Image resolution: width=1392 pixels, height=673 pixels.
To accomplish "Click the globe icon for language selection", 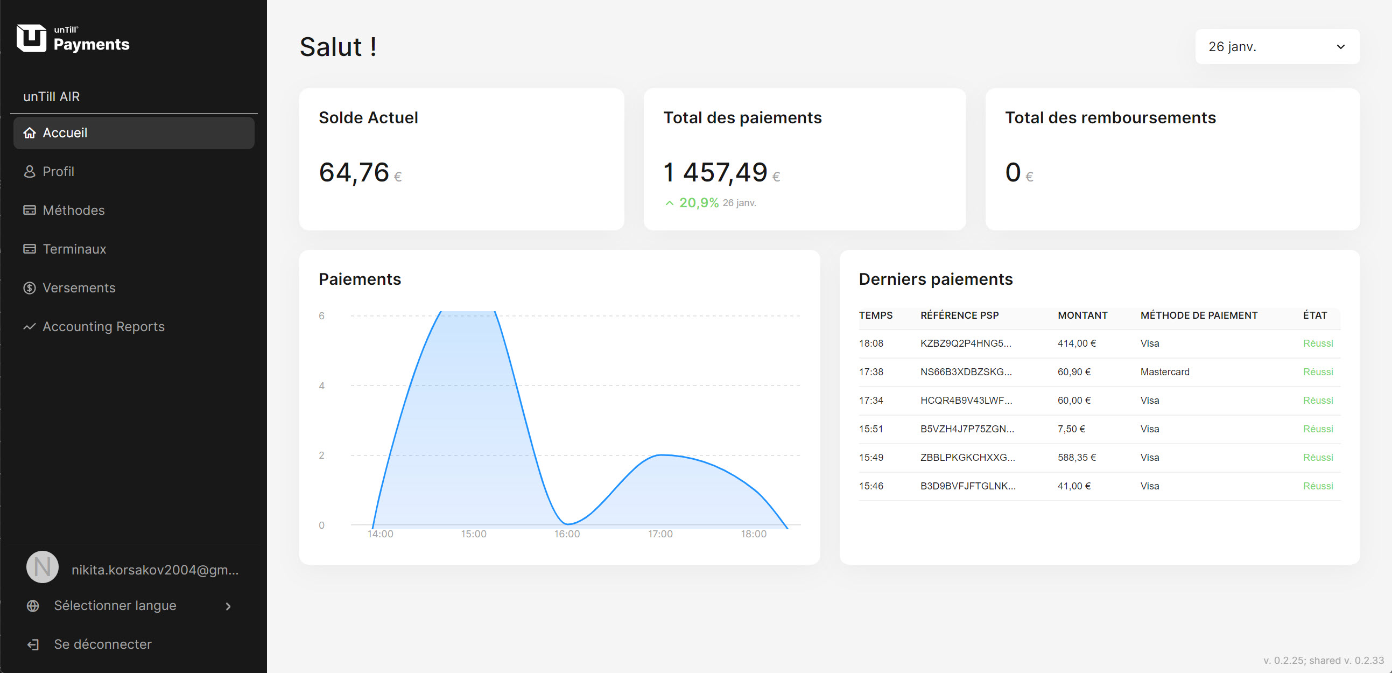I will [x=33, y=606].
